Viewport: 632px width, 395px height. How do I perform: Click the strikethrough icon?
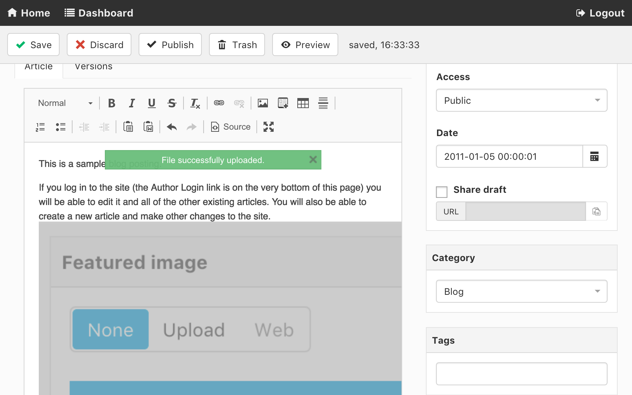[x=172, y=103]
